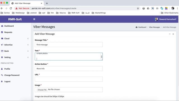Screen dimensions: 179x101
Task: Click the browser address bar URL
Action: tap(54, 8)
